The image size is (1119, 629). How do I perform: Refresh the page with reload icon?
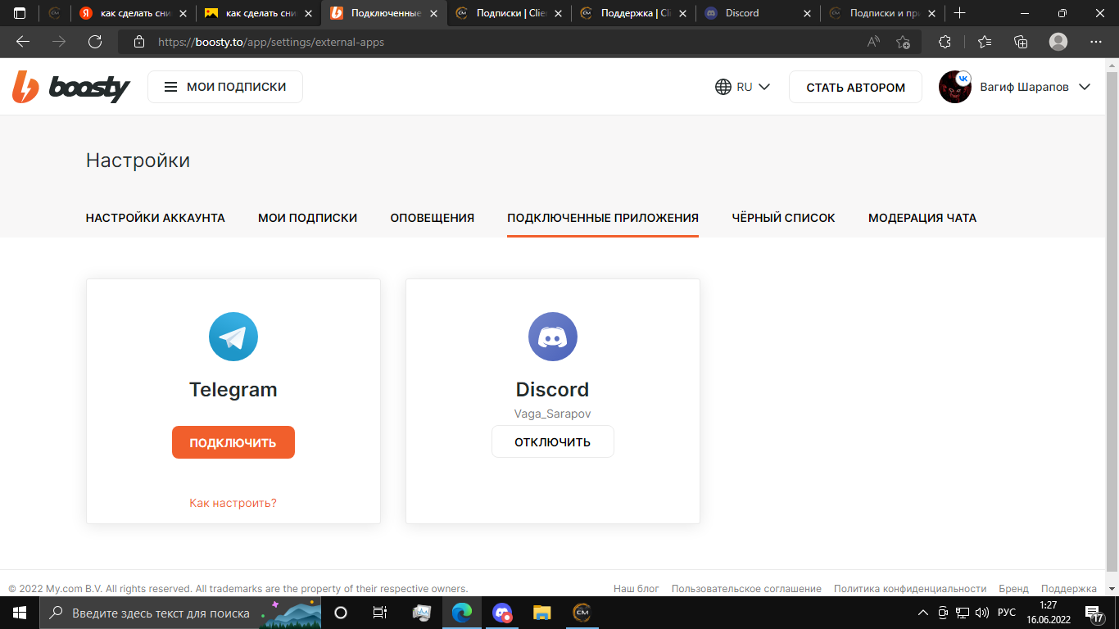click(95, 42)
